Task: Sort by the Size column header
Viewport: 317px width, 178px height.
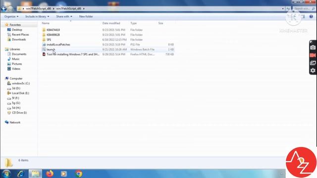Action: (160, 23)
